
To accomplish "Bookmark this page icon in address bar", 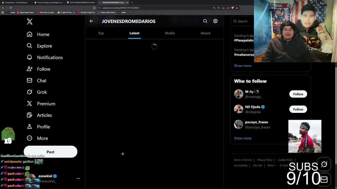I will click(x=94, y=8).
